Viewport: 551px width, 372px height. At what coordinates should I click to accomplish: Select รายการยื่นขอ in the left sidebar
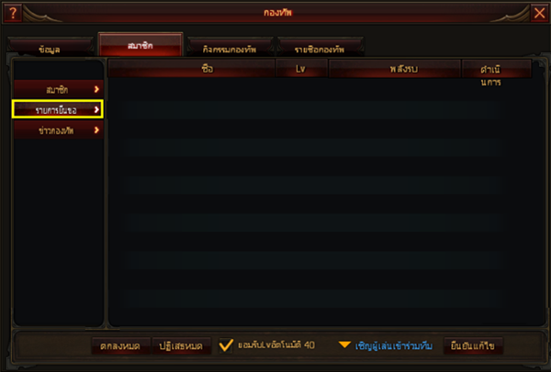coord(59,109)
